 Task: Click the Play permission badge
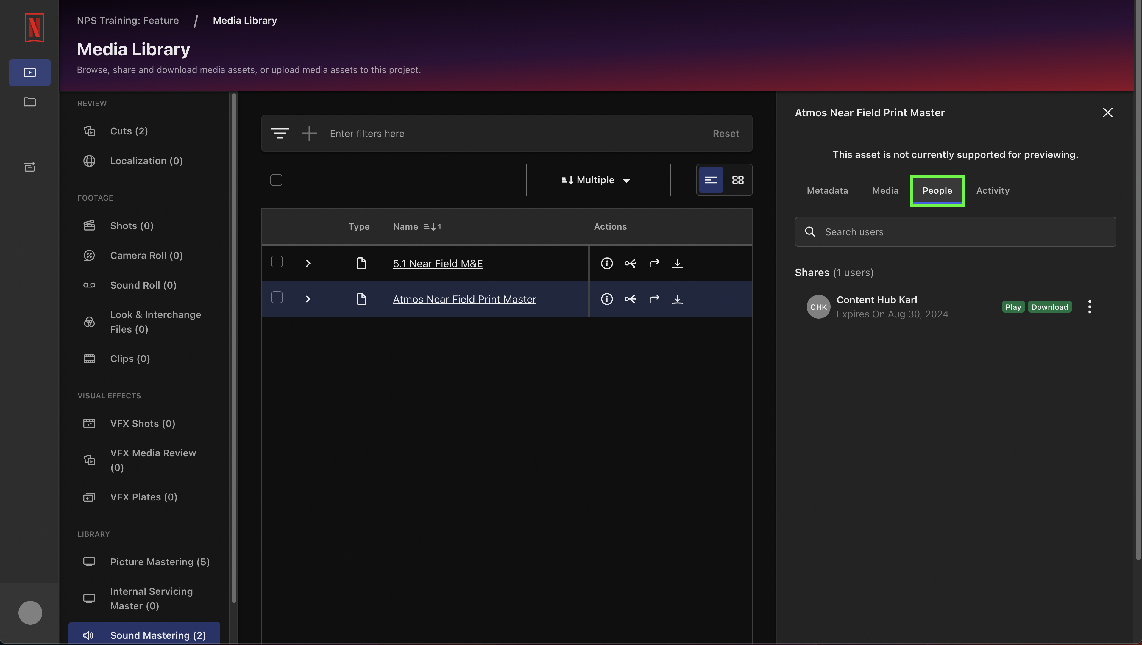tap(1013, 306)
